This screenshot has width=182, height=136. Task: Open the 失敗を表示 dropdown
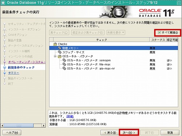116,32
